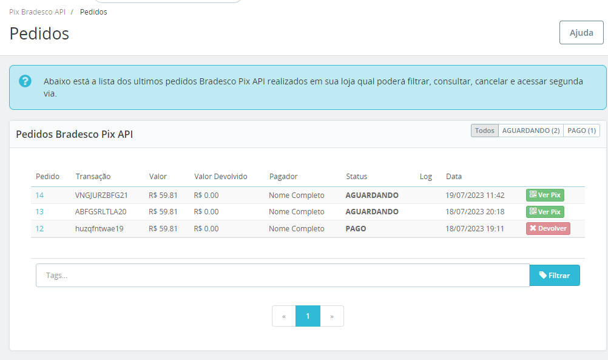The height and width of the screenshot is (360, 608).
Task: Select AGUARDANDO status of order 13
Action: 372,212
